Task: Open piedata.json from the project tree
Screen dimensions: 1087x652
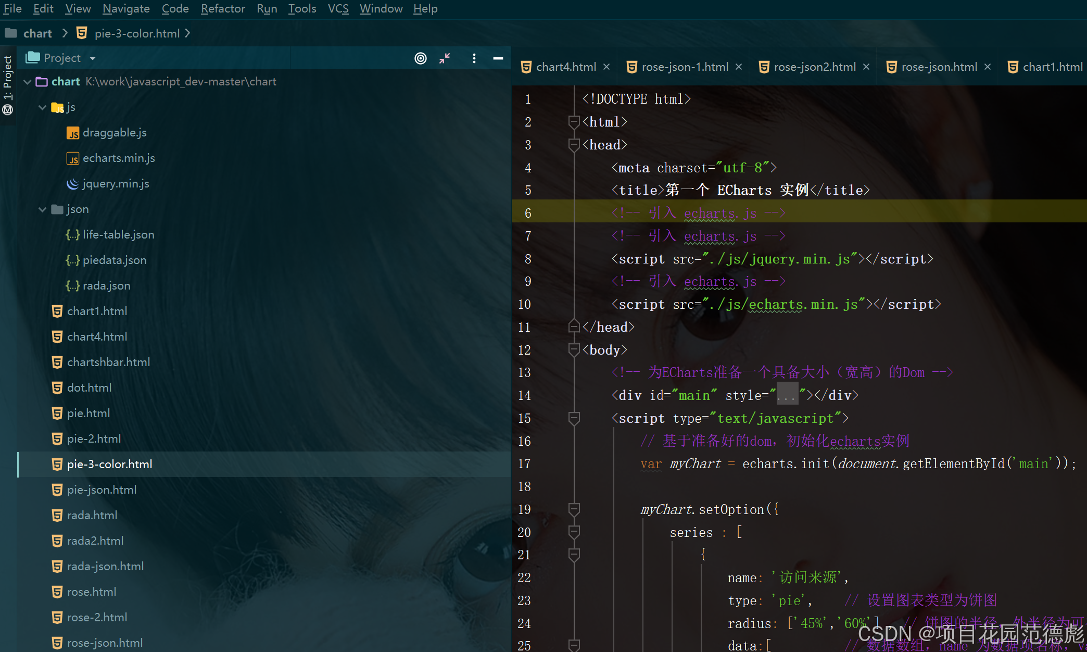Action: pos(114,260)
